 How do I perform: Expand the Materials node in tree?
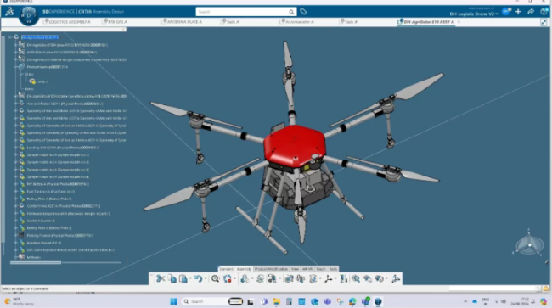[15, 257]
